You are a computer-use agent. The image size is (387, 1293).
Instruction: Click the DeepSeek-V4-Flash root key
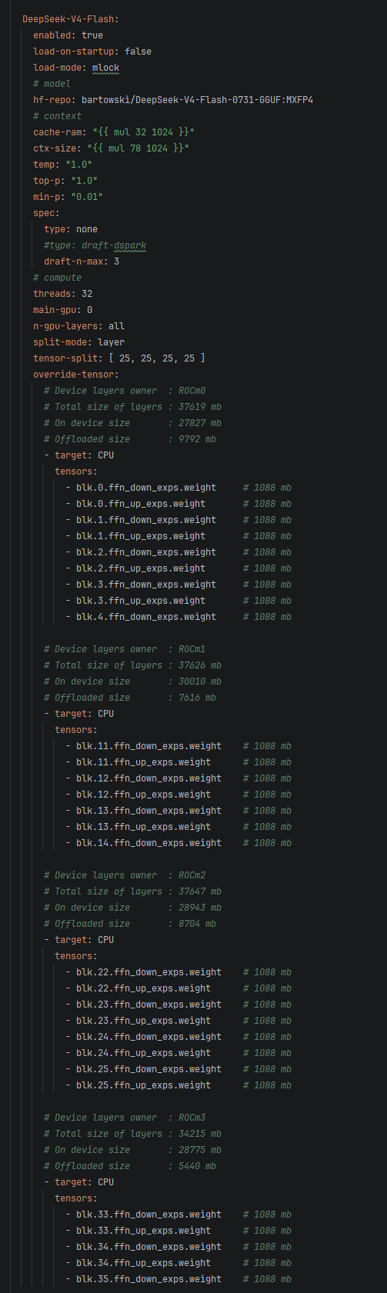[x=70, y=18]
